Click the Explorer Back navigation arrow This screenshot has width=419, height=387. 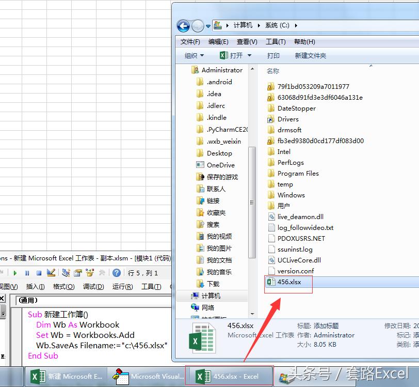(x=184, y=26)
